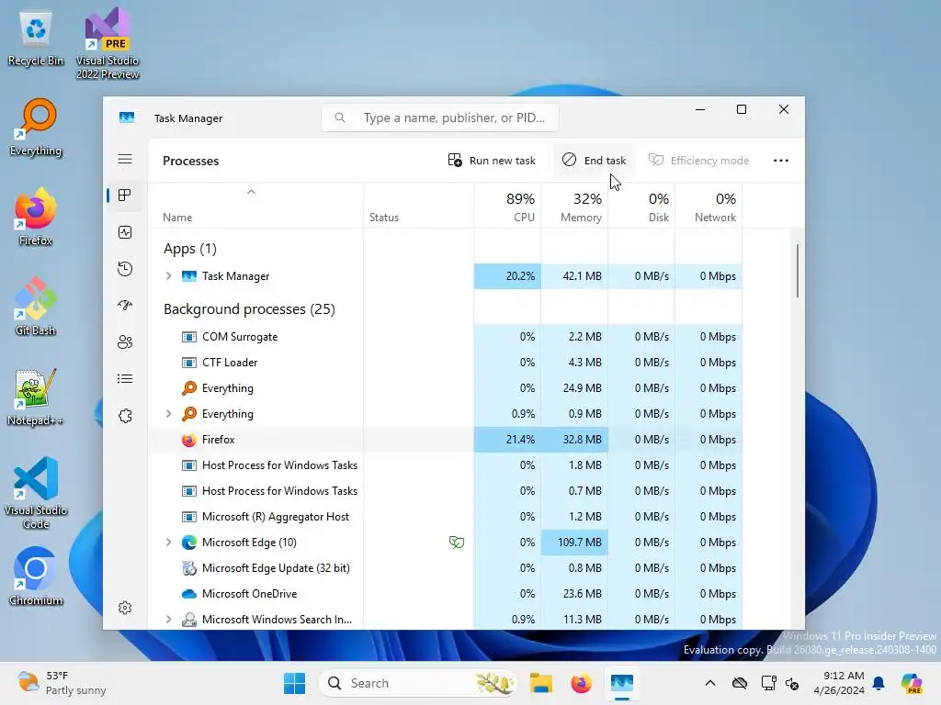Open the Task Manager hamburger navigation menu

coord(125,159)
